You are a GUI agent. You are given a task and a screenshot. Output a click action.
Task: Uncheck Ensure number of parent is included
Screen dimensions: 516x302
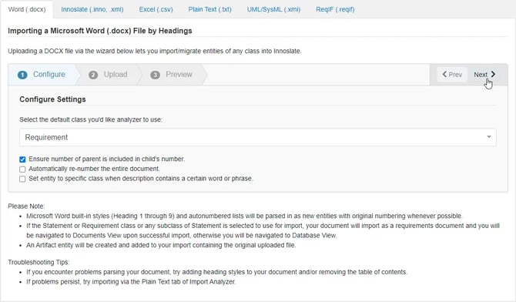22,159
